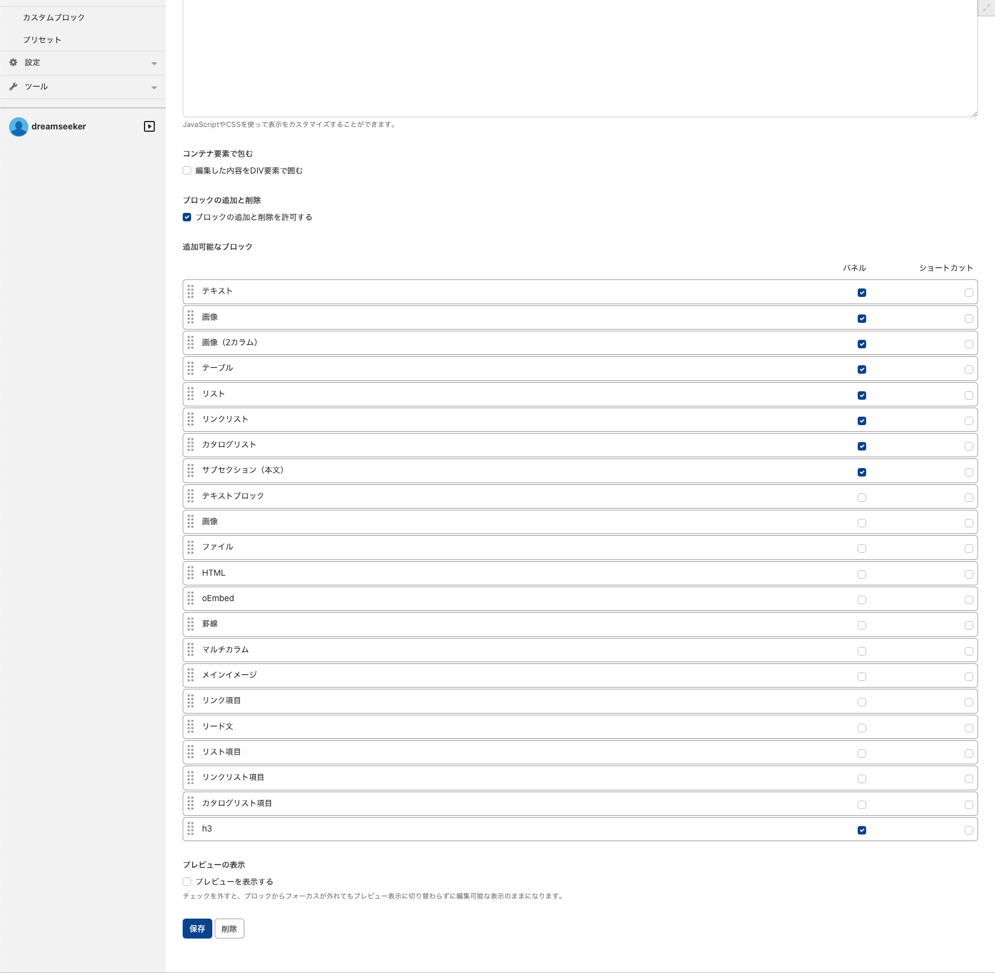Click the wrench icon beside ツール
Image resolution: width=995 pixels, height=973 pixels.
(13, 86)
